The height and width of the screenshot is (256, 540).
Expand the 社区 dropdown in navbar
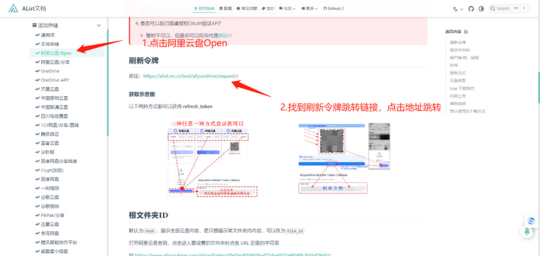coord(287,8)
